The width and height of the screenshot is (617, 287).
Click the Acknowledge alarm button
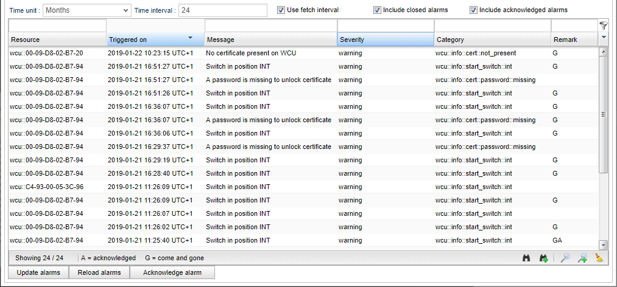(172, 272)
